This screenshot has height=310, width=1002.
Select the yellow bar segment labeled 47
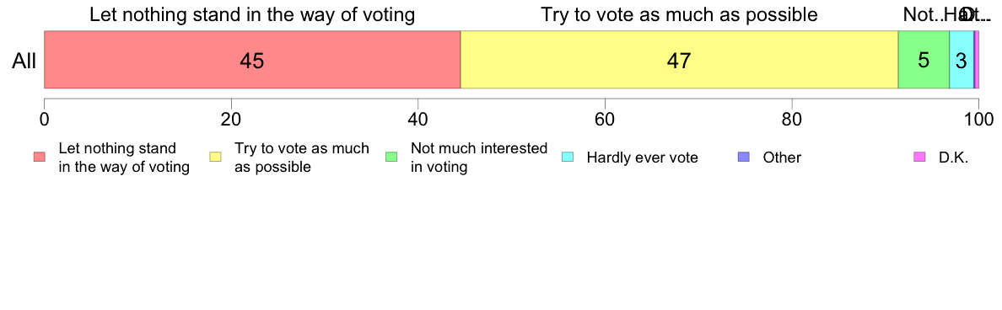(x=679, y=59)
